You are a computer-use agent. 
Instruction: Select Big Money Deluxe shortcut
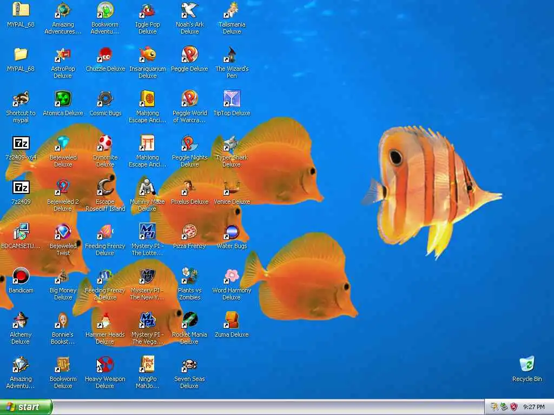click(63, 276)
